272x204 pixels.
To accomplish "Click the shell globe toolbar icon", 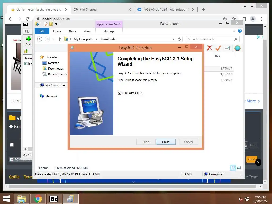I will [x=237, y=48].
